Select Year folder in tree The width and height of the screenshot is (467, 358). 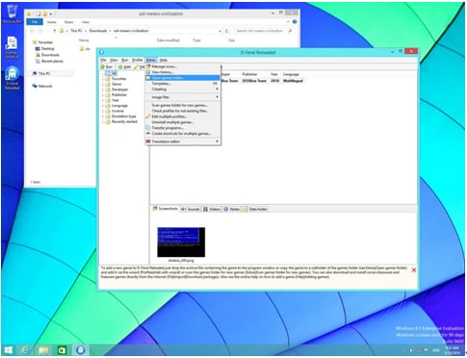pos(116,100)
